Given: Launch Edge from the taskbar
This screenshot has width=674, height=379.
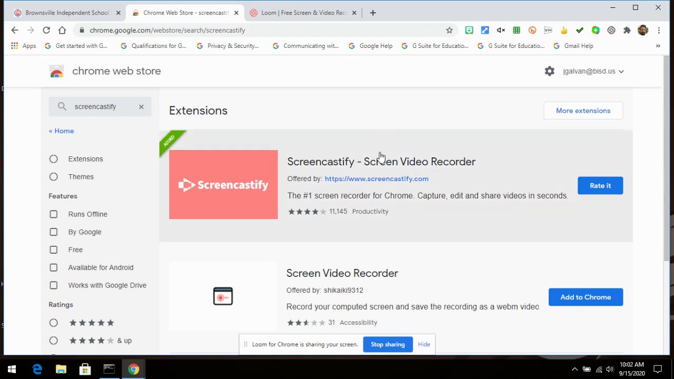Looking at the screenshot, I should point(37,370).
